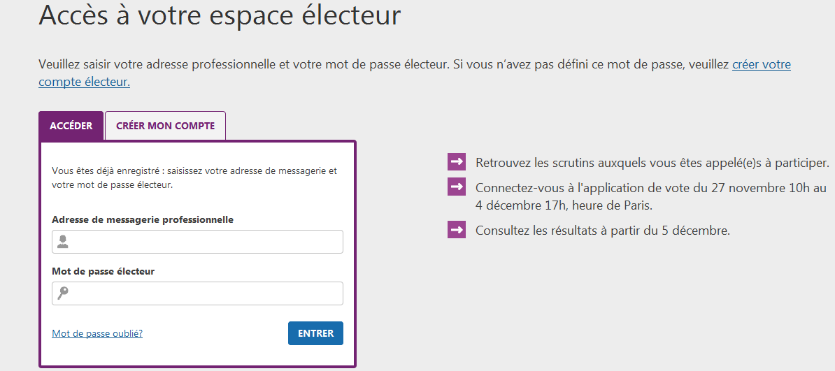The image size is (835, 371).
Task: Focus the professional email address input field
Action: [x=198, y=242]
